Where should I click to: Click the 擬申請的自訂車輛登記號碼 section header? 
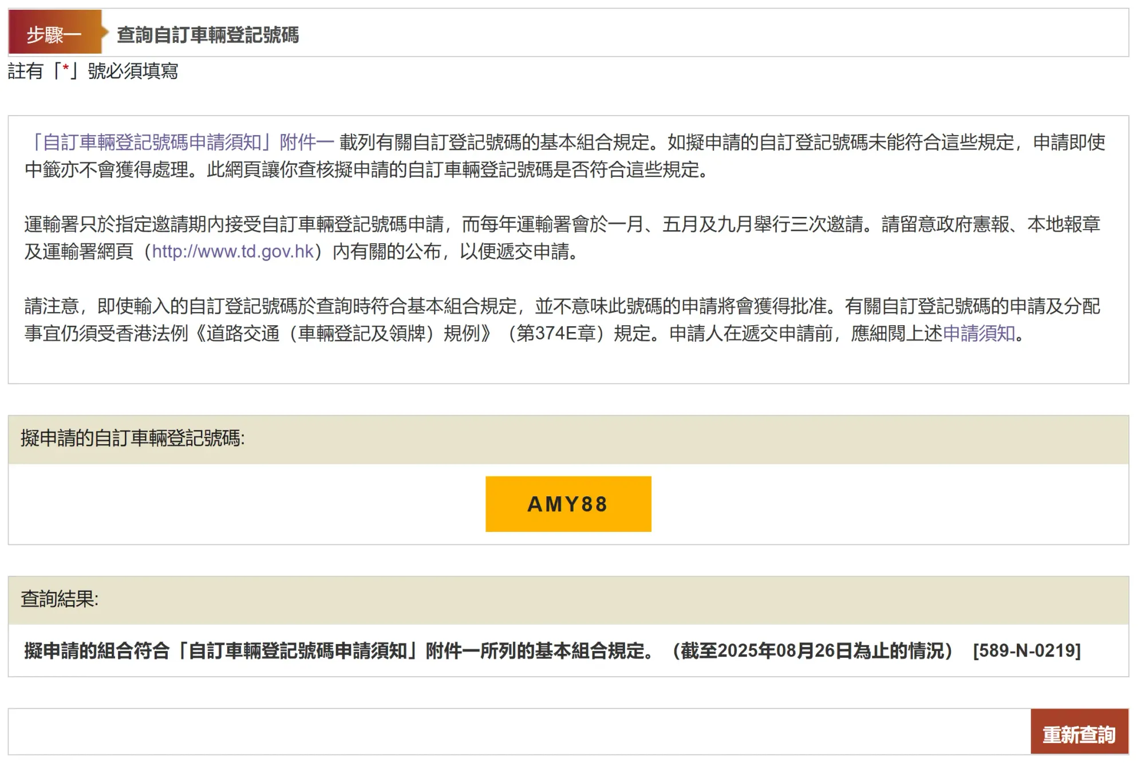click(133, 439)
